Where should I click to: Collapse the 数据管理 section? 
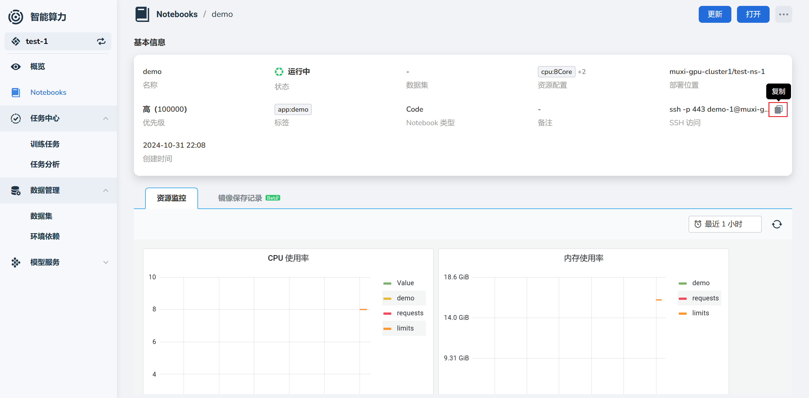(x=106, y=190)
